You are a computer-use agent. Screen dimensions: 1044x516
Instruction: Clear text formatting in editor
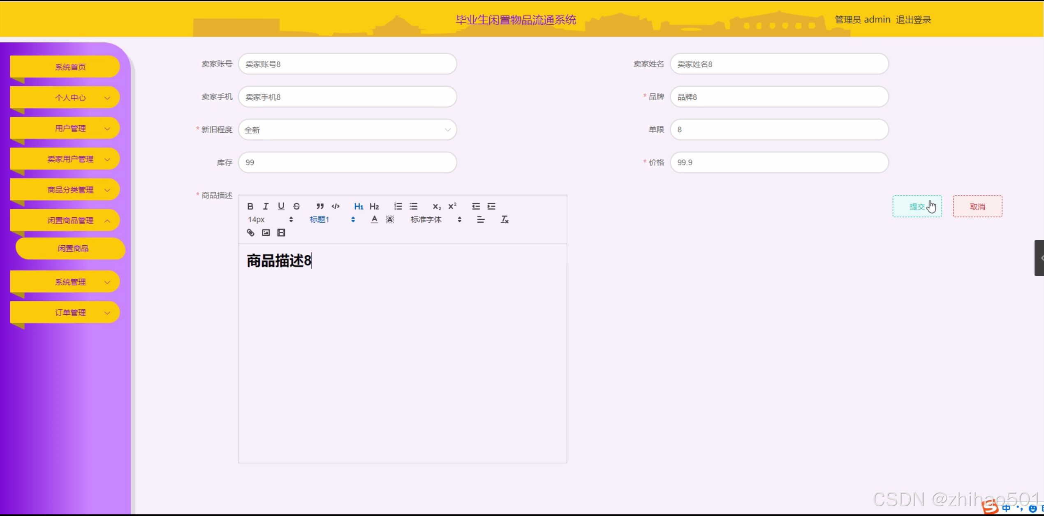pyautogui.click(x=505, y=219)
